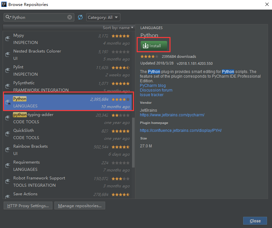
Task: Close the window with title bar X
Action: 267,4
